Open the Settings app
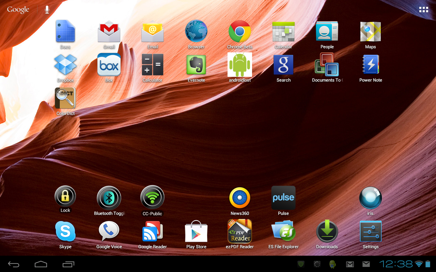This screenshot has width=436, height=272. 371,231
